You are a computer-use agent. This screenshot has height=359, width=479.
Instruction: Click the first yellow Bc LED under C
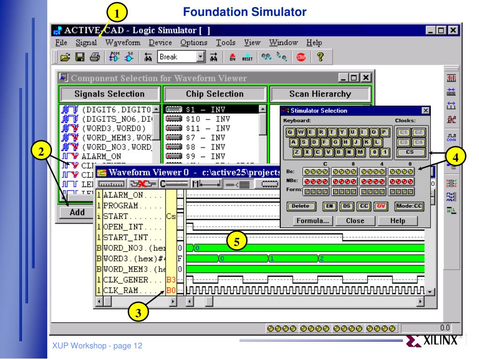coord(306,172)
